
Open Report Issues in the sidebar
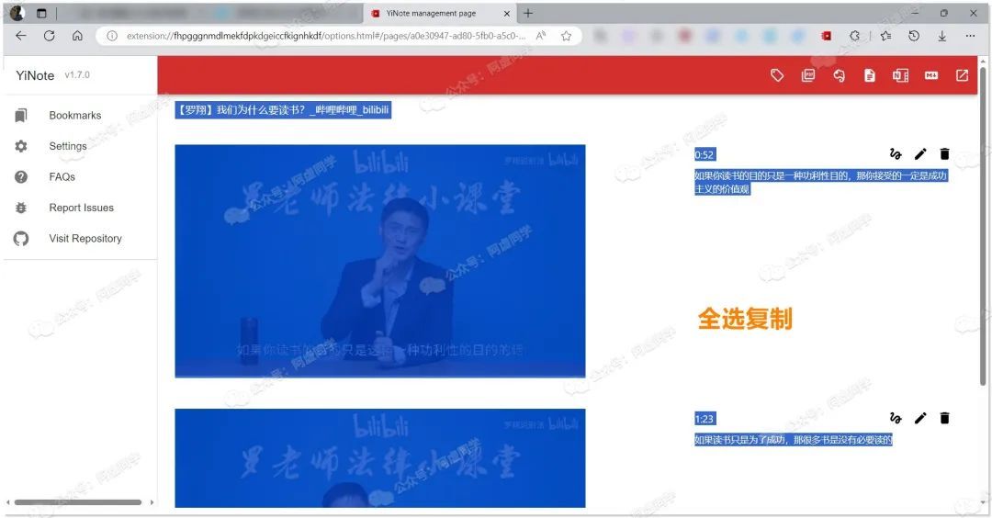[80, 208]
